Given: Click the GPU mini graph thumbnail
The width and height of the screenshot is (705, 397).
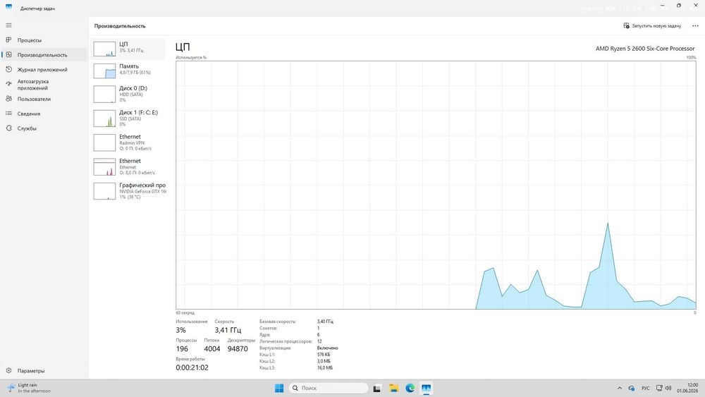Looking at the screenshot, I should tap(104, 191).
